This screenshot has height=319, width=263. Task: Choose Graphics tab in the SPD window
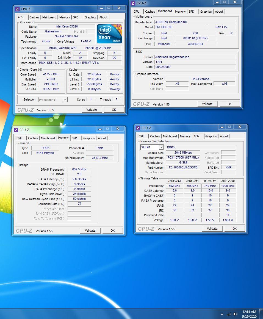pyautogui.click(x=211, y=136)
